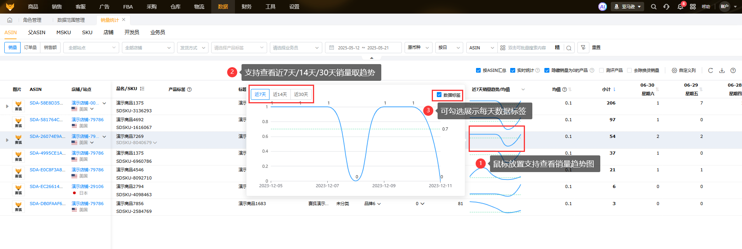
Task: Sort by 小计 column arrow
Action: pos(614,89)
